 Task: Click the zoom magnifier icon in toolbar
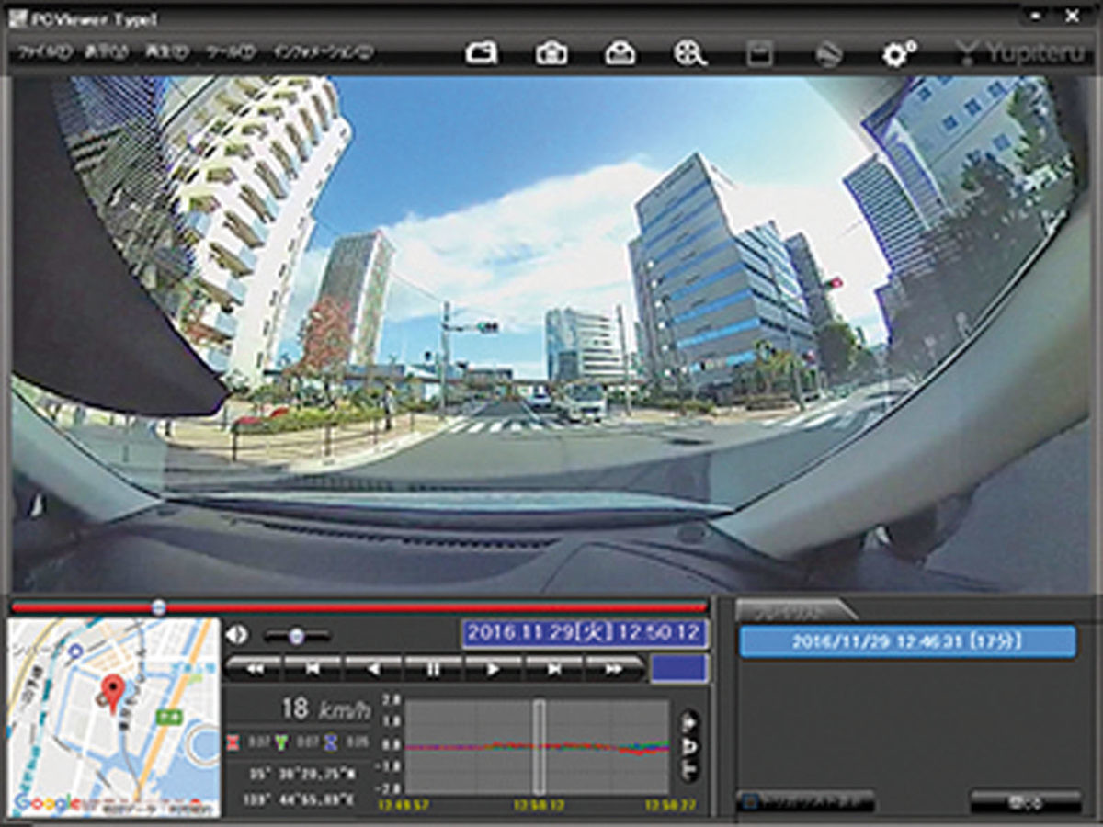[x=688, y=54]
